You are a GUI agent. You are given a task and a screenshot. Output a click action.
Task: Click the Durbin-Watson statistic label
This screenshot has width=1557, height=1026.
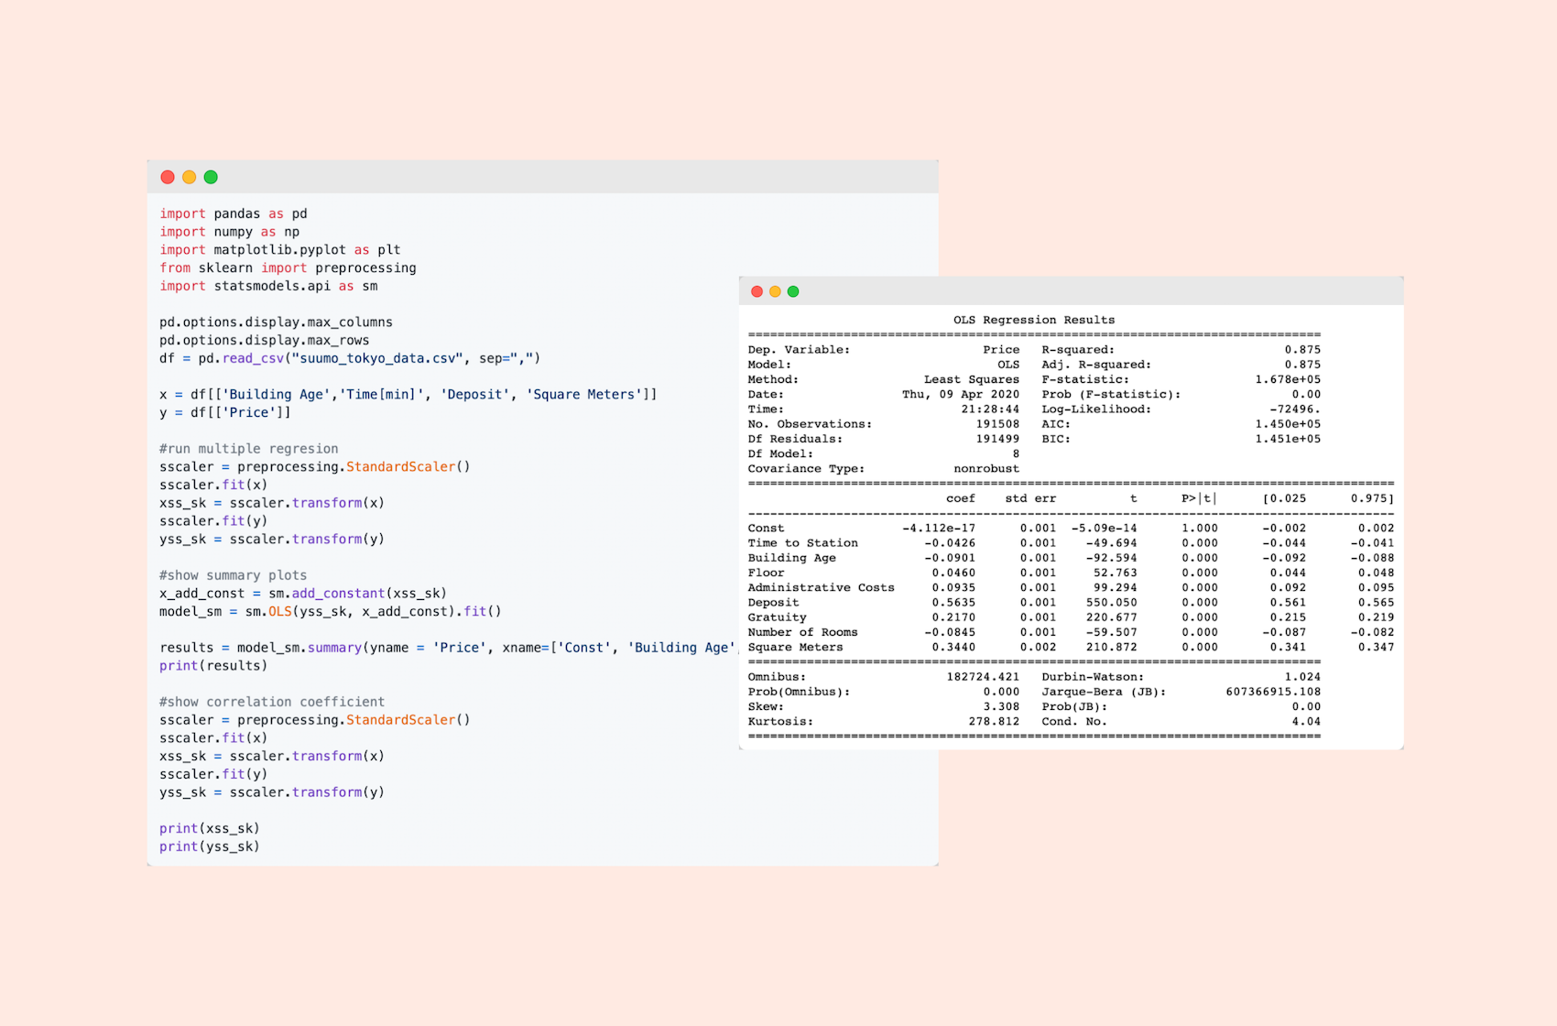[x=1092, y=677]
